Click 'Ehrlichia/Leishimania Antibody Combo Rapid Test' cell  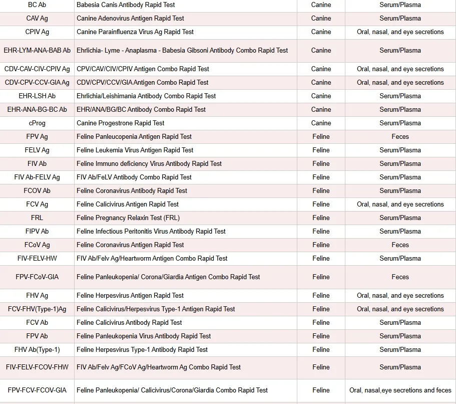(x=146, y=96)
